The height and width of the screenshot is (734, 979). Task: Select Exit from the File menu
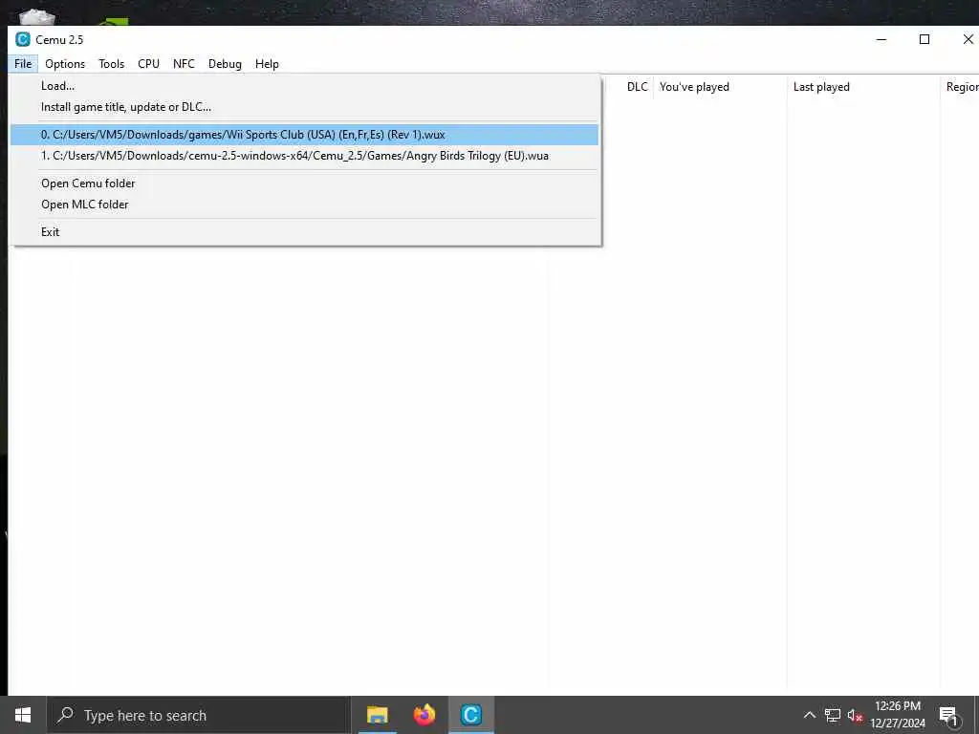pos(304,231)
